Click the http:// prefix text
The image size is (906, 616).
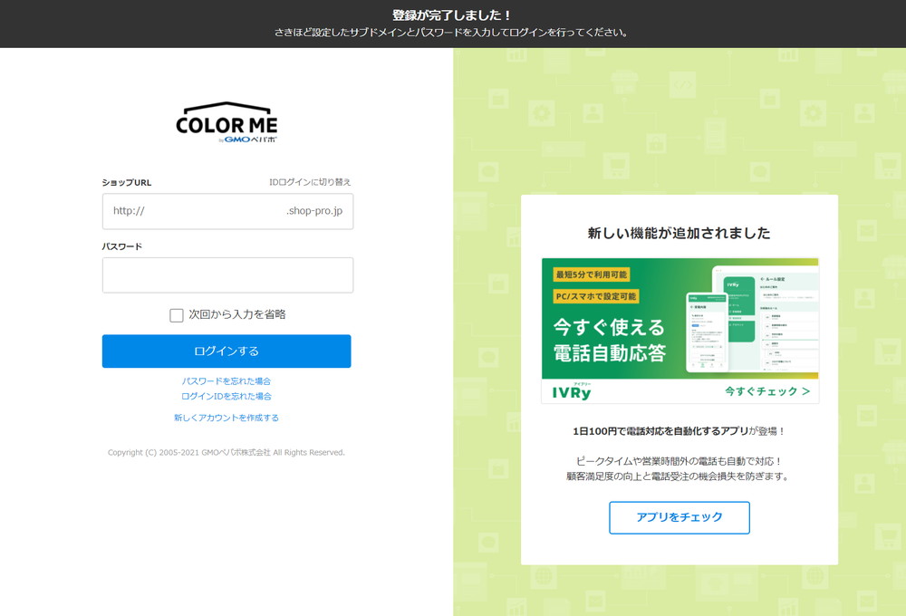pos(129,211)
